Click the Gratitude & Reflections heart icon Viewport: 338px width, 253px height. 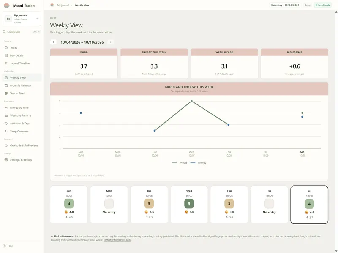pyautogui.click(x=6, y=146)
